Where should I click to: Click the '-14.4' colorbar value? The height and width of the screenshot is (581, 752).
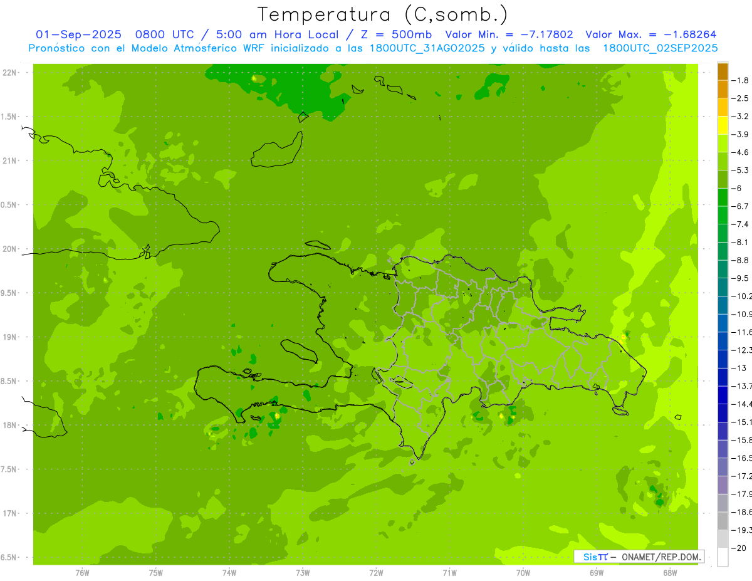tap(742, 404)
